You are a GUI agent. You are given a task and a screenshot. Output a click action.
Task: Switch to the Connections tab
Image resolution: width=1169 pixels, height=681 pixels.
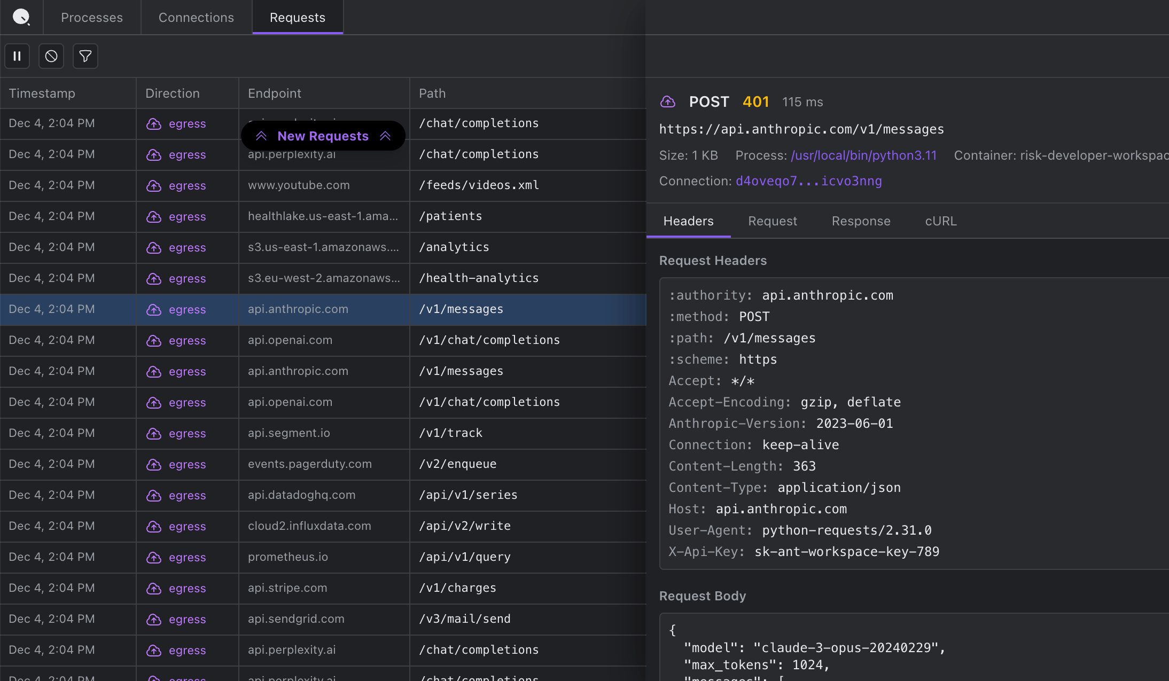[x=196, y=18]
